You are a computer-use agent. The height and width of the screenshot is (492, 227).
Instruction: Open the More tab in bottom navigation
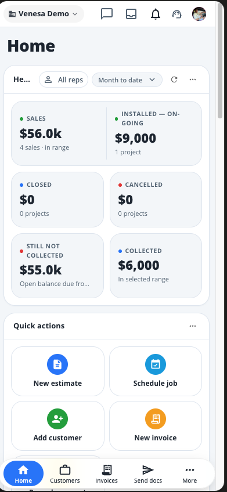190,474
